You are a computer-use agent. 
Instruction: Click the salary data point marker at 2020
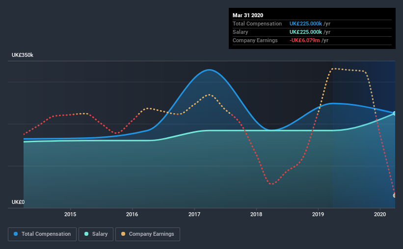(x=395, y=113)
